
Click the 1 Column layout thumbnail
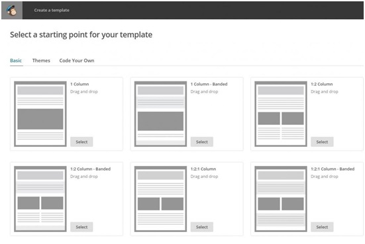pos(40,114)
